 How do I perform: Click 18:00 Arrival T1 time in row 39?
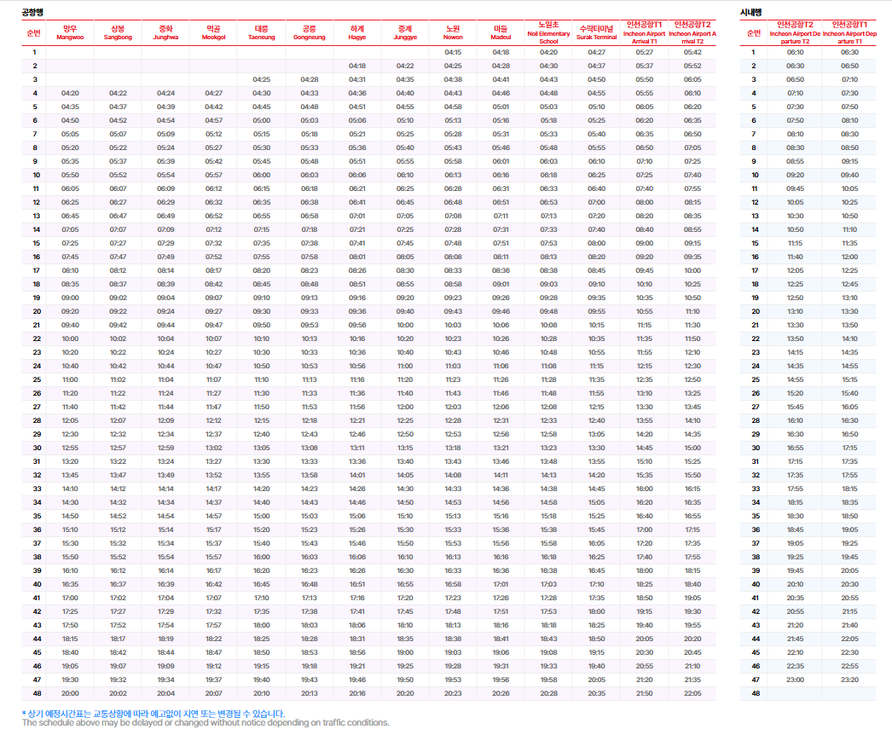click(645, 571)
